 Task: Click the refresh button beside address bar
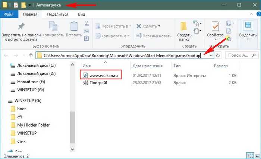point(218,55)
